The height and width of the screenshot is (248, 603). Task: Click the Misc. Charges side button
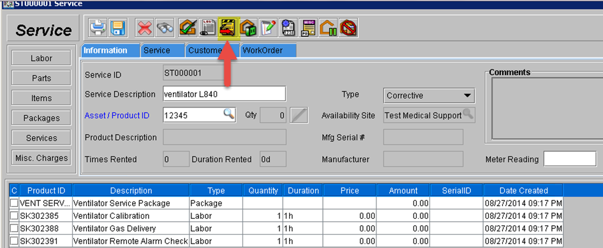(x=41, y=158)
